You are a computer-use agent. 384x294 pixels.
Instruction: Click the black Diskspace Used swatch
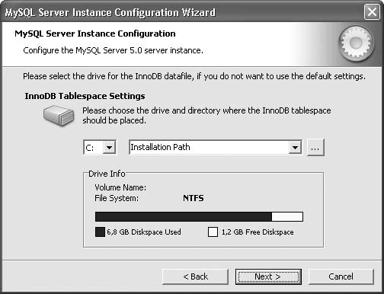(x=100, y=232)
